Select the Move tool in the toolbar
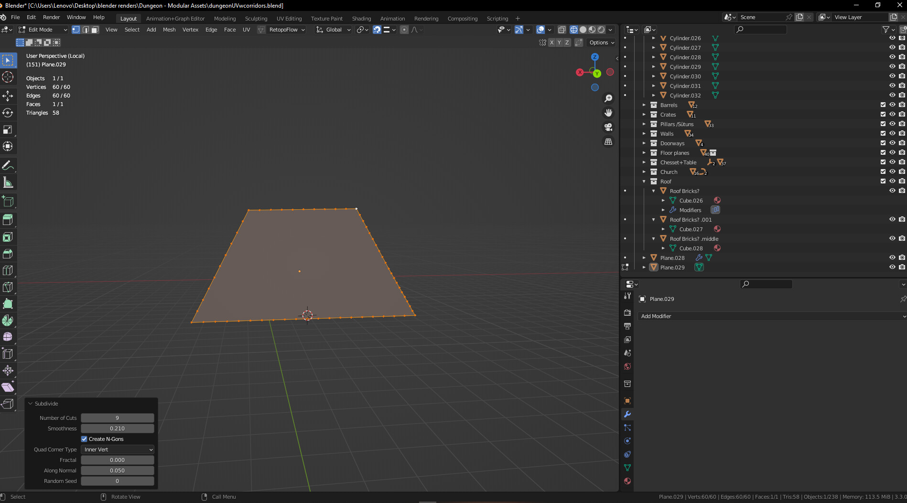Screen dimensions: 907x503 click(8, 96)
